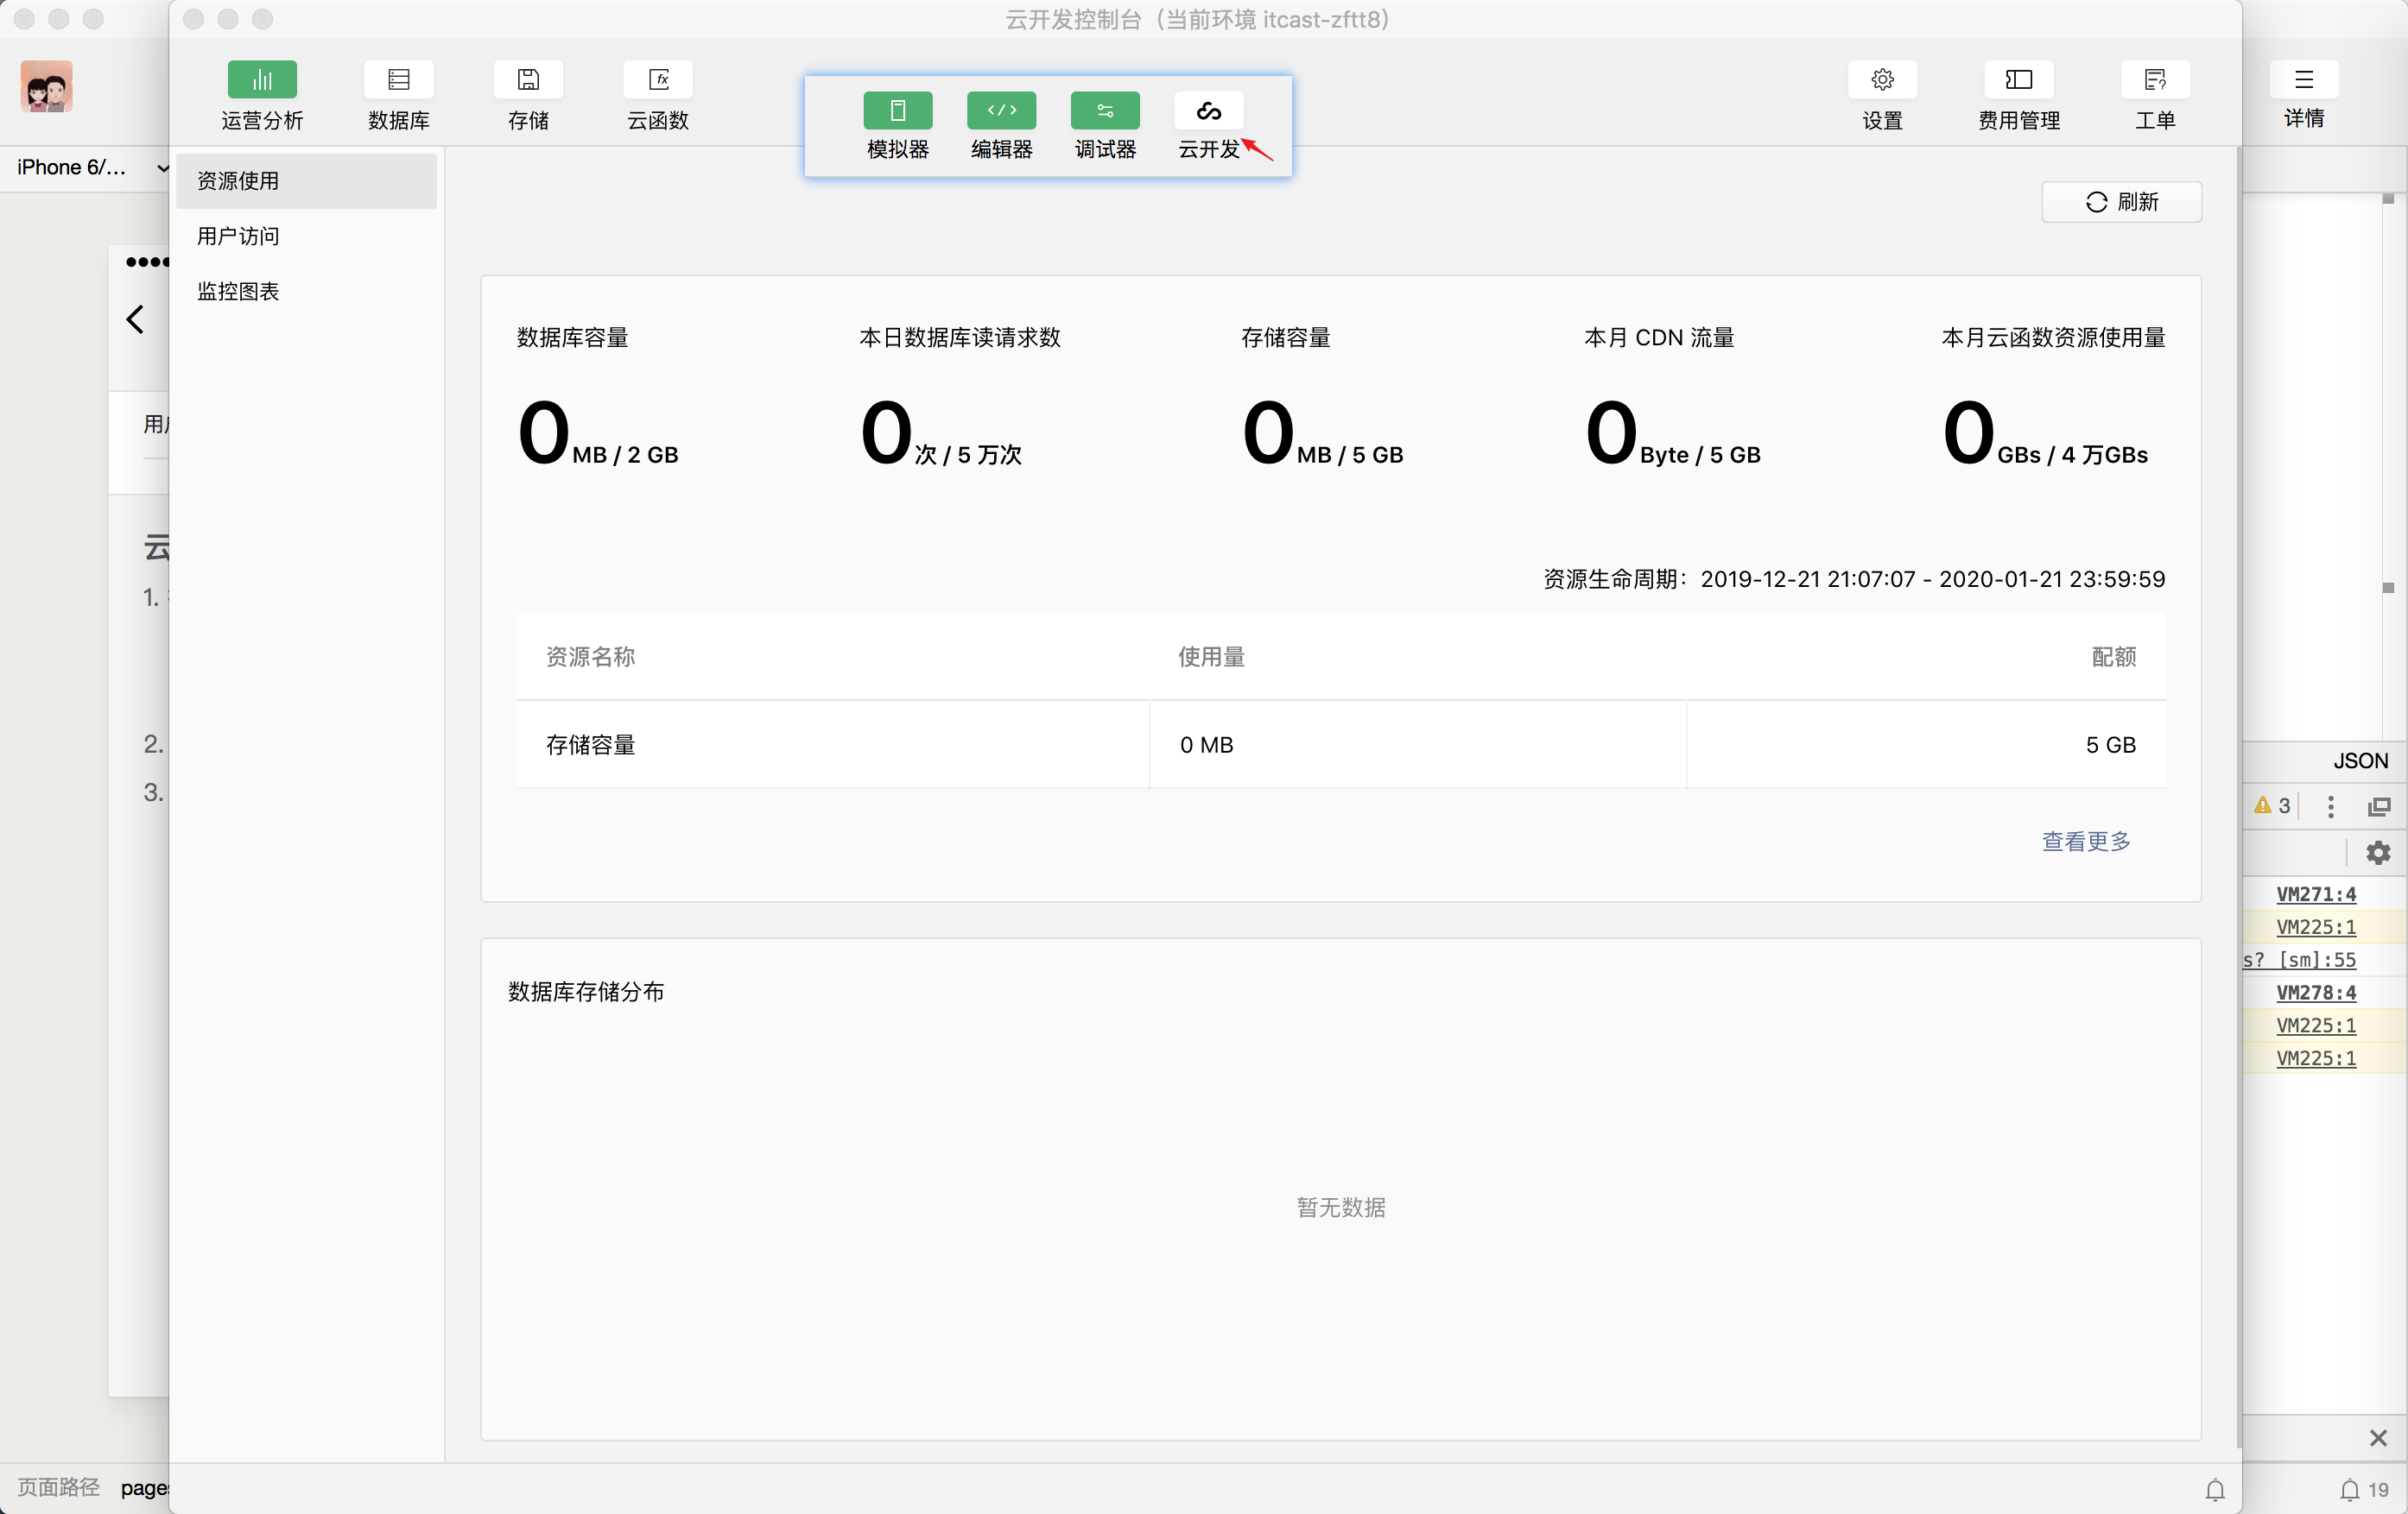2408x1514 pixels.
Task: Toggle the 调试器 debugger panel
Action: 1104,126
